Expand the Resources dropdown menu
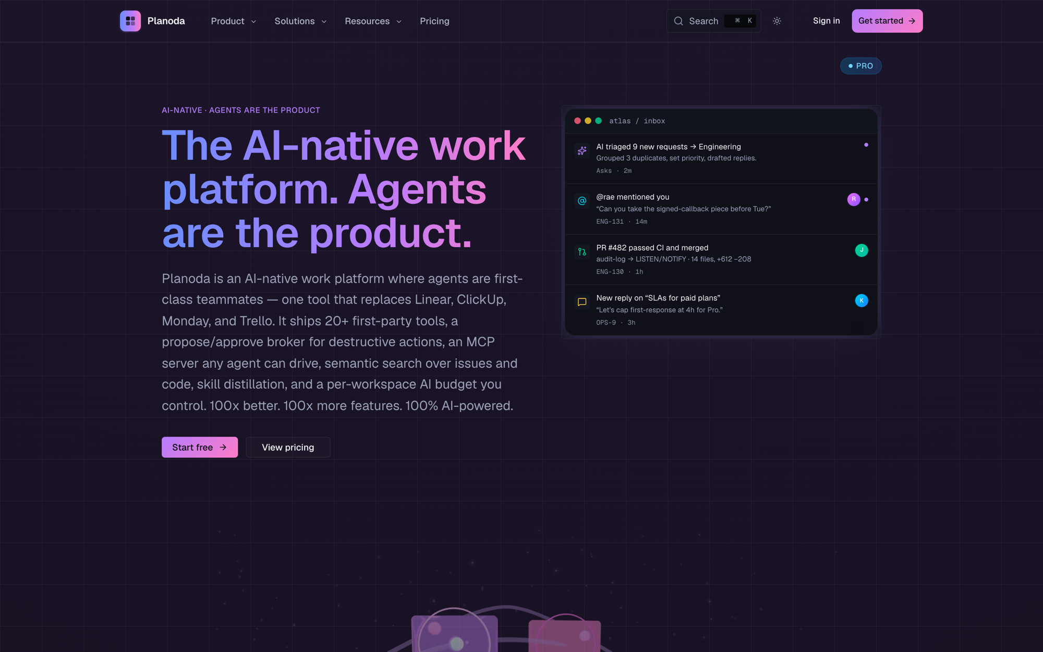The height and width of the screenshot is (652, 1043). (373, 21)
